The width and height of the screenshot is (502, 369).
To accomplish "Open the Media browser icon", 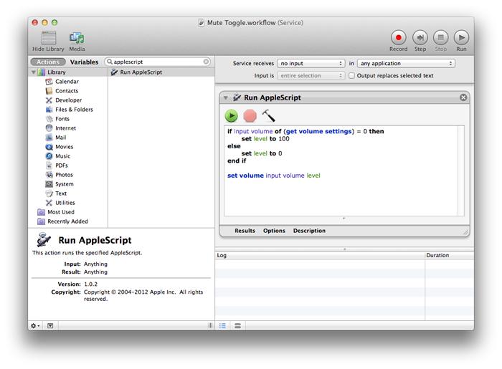I will (x=77, y=38).
